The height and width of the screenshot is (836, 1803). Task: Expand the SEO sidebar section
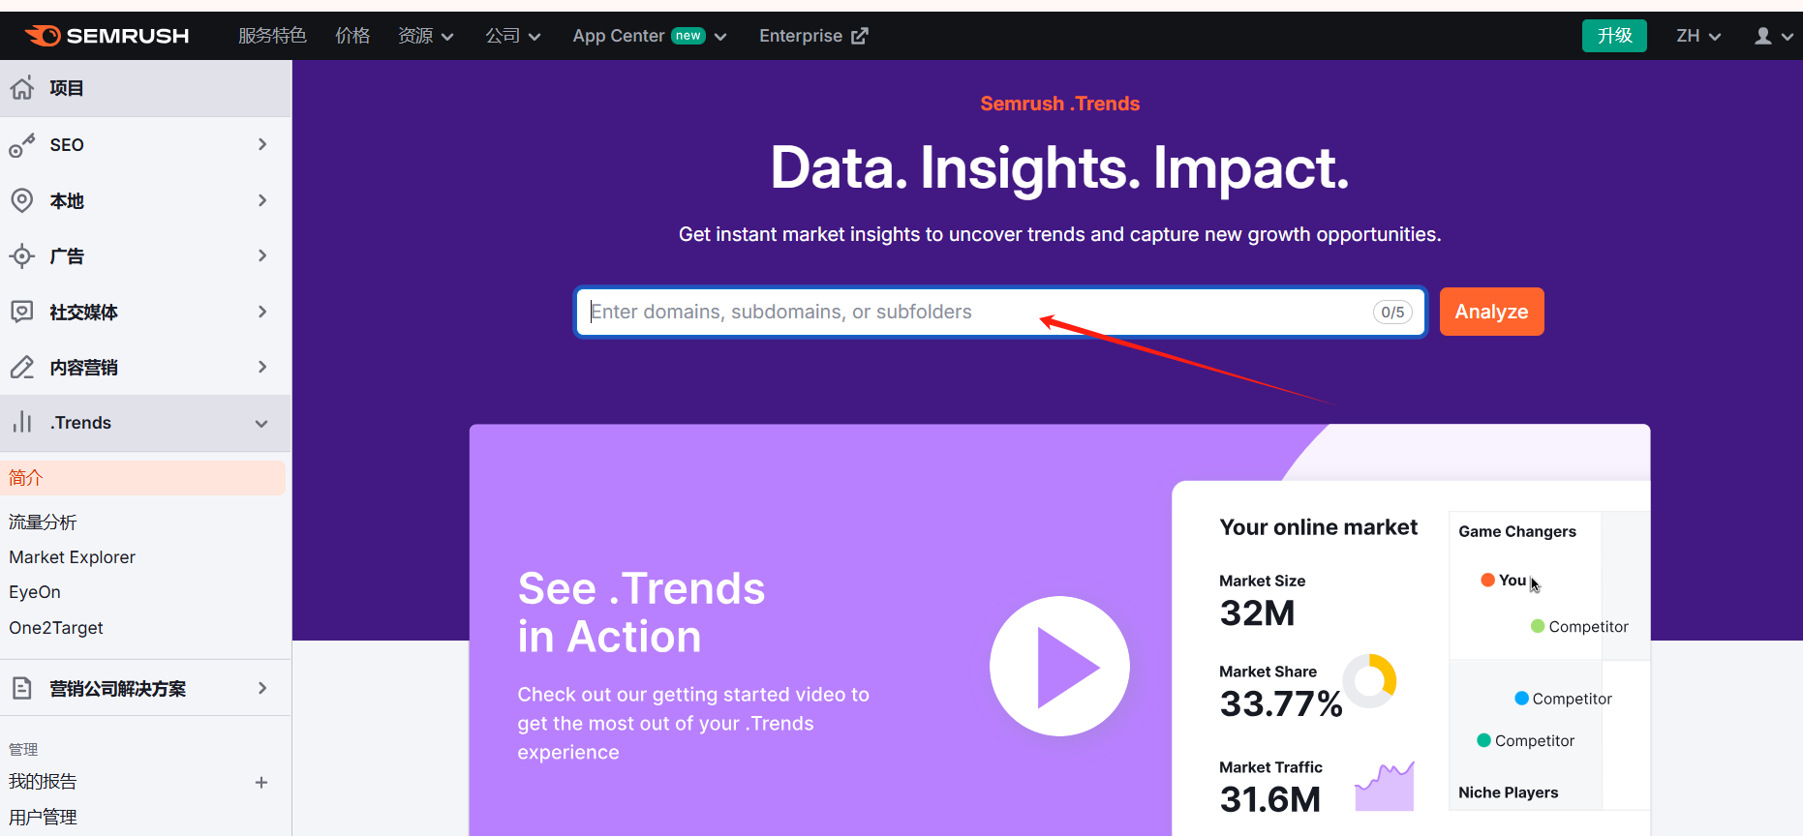[262, 144]
